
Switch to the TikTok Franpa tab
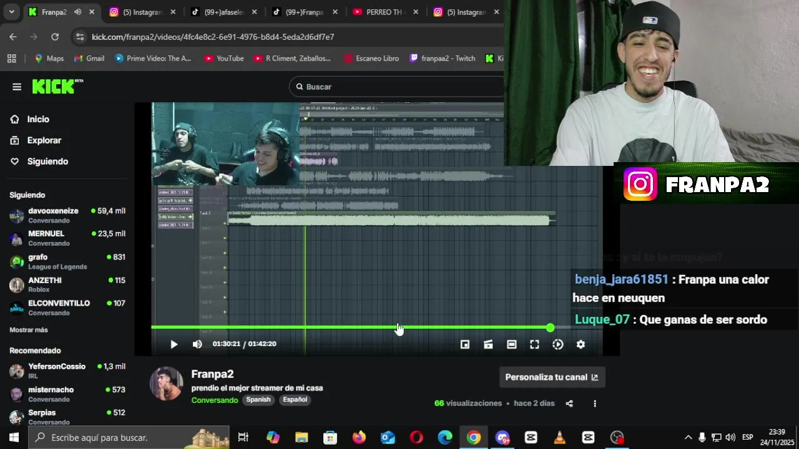coord(305,12)
